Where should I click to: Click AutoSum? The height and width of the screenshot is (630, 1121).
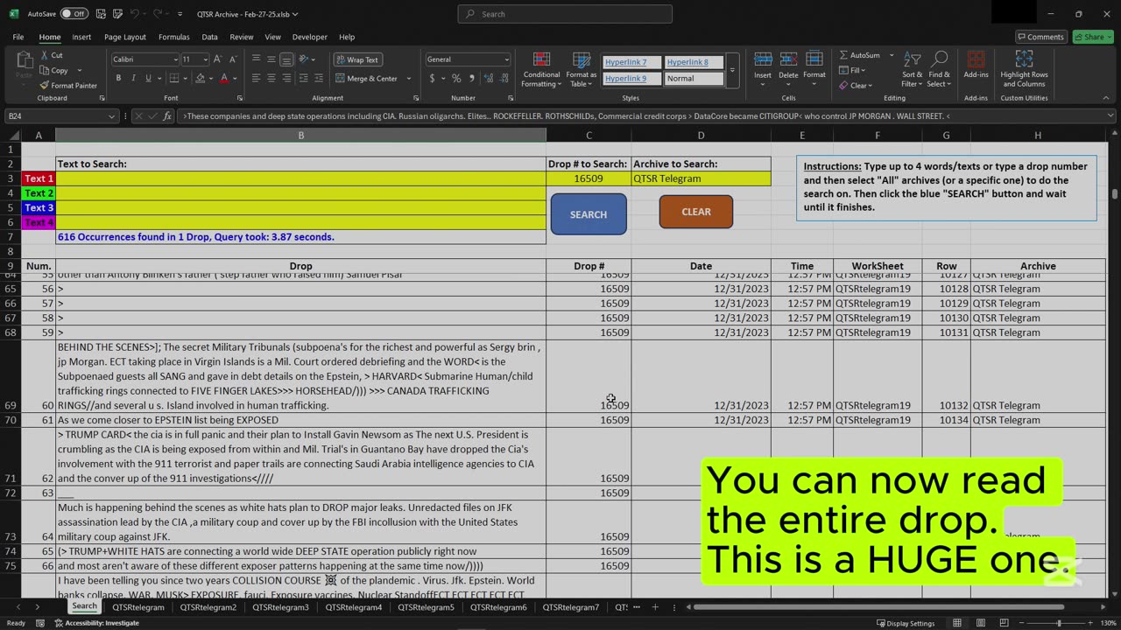point(859,55)
